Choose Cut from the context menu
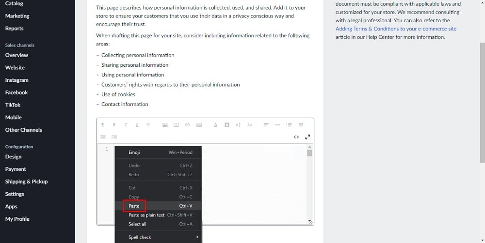 click(158, 188)
